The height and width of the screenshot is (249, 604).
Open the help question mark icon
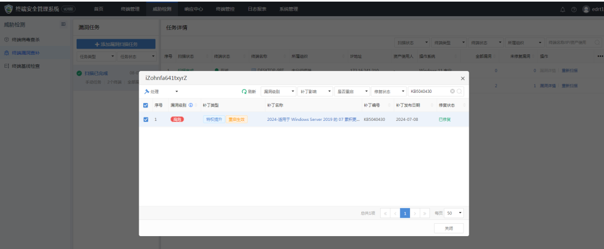coord(573,10)
